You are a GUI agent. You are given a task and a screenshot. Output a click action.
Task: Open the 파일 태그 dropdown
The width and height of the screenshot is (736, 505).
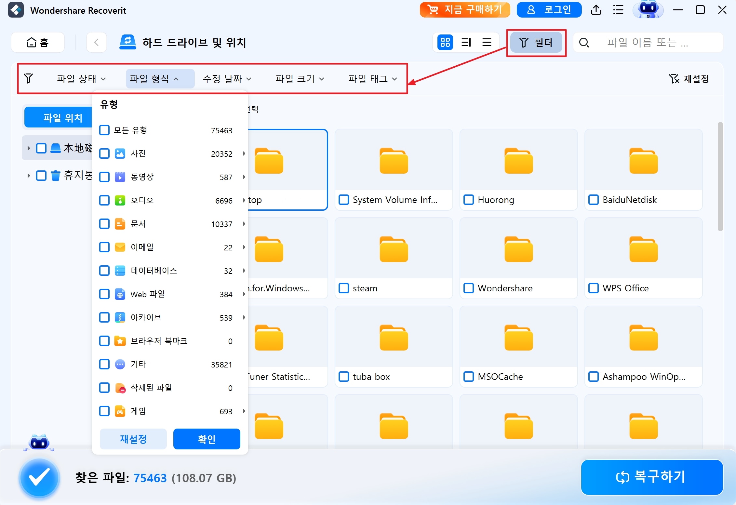373,79
